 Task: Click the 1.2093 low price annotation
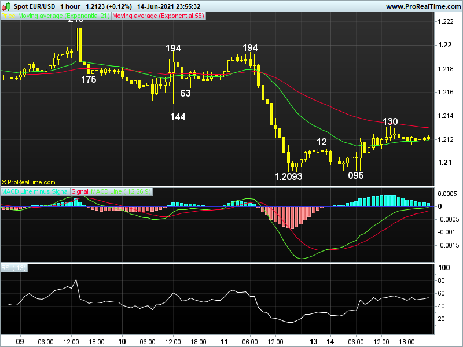pyautogui.click(x=288, y=176)
